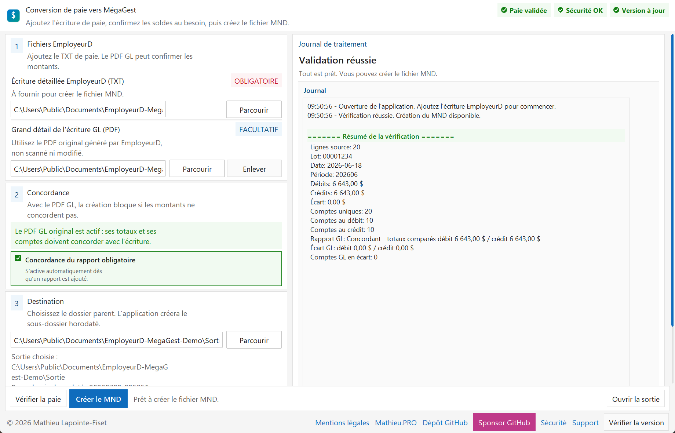675x433 pixels.
Task: Click the status text 'Prêt à créer le fichier MND.'
Action: 176,399
